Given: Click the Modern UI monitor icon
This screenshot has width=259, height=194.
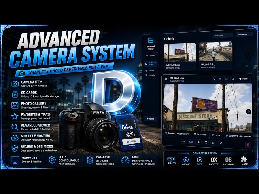Looking at the screenshot, I should coord(15,160).
